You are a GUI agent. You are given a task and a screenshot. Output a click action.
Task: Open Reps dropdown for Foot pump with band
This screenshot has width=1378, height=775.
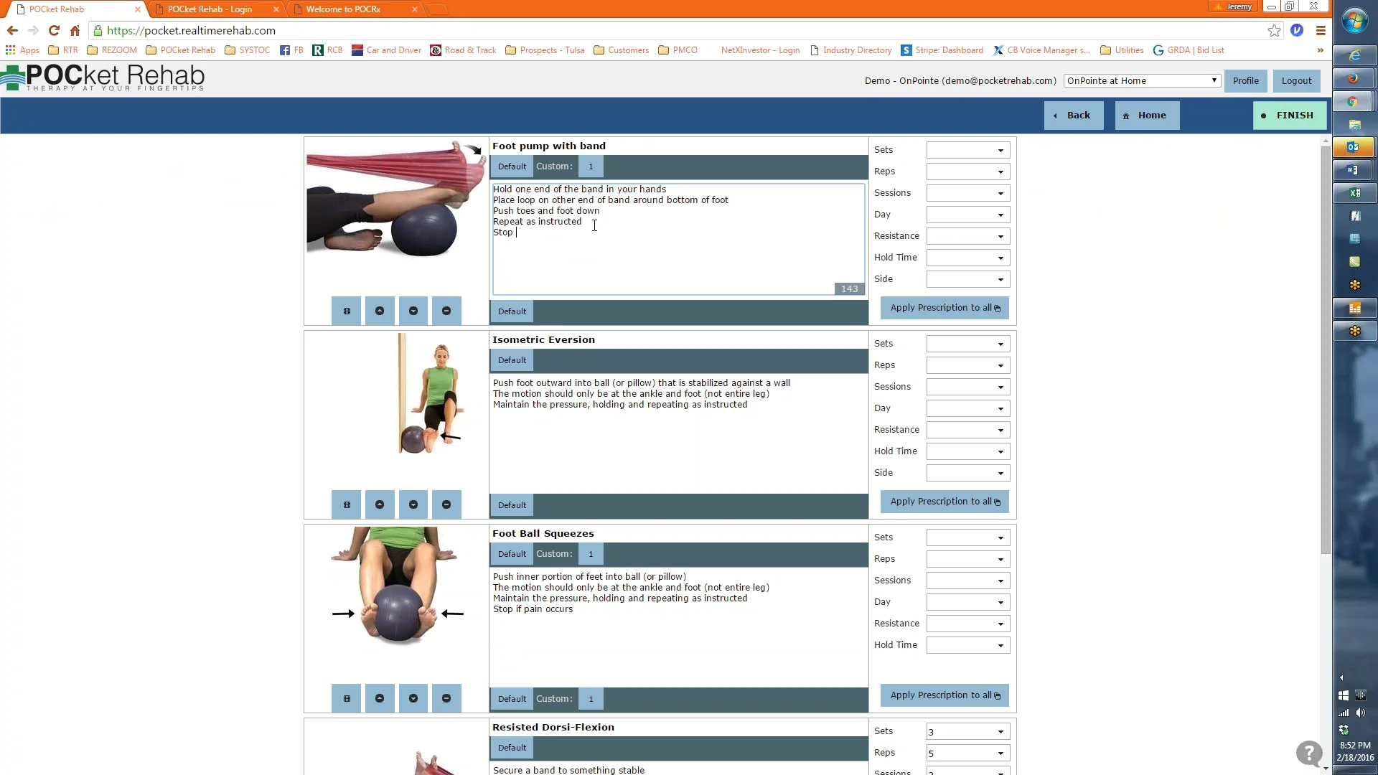point(968,172)
